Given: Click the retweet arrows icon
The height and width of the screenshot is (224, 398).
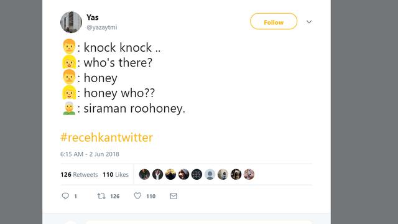Looking at the screenshot, I should click(x=101, y=196).
